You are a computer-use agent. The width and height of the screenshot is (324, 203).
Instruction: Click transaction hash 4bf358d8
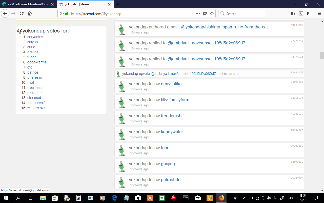[x=297, y=25]
